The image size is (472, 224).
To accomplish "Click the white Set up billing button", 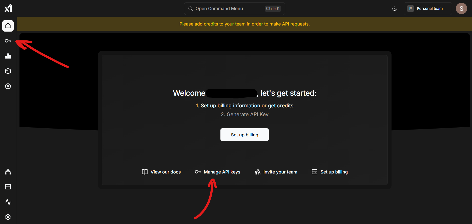I will point(244,135).
